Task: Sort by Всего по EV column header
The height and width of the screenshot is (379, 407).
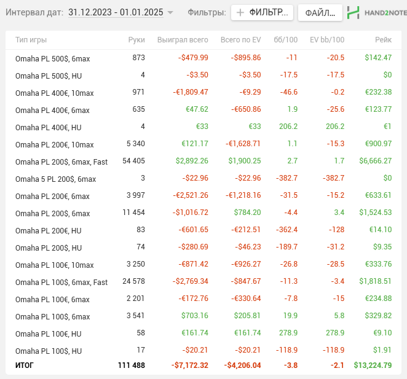Action: tap(240, 40)
